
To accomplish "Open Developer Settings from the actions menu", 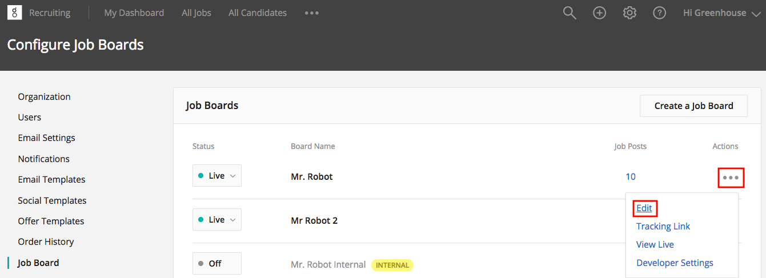I will click(x=675, y=263).
